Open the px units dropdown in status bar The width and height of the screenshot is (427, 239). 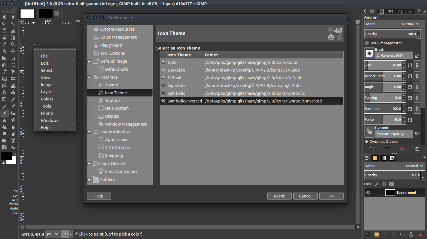point(53,234)
